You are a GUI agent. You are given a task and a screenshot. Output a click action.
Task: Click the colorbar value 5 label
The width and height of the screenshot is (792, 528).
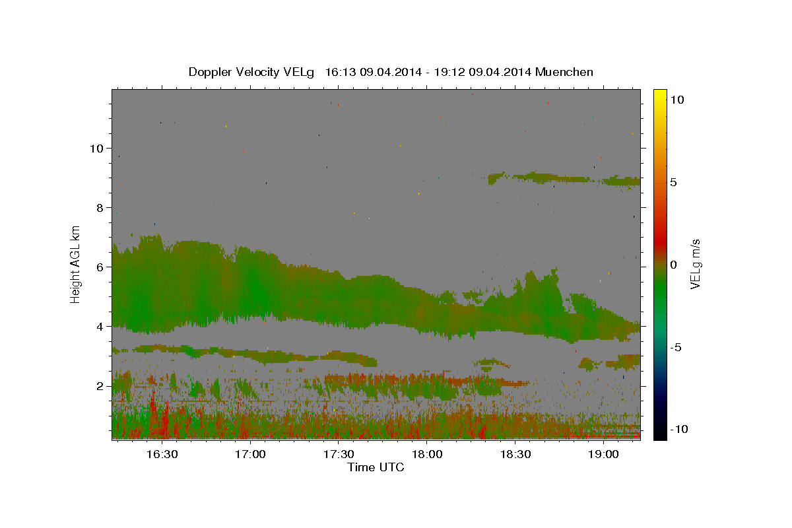click(x=673, y=182)
